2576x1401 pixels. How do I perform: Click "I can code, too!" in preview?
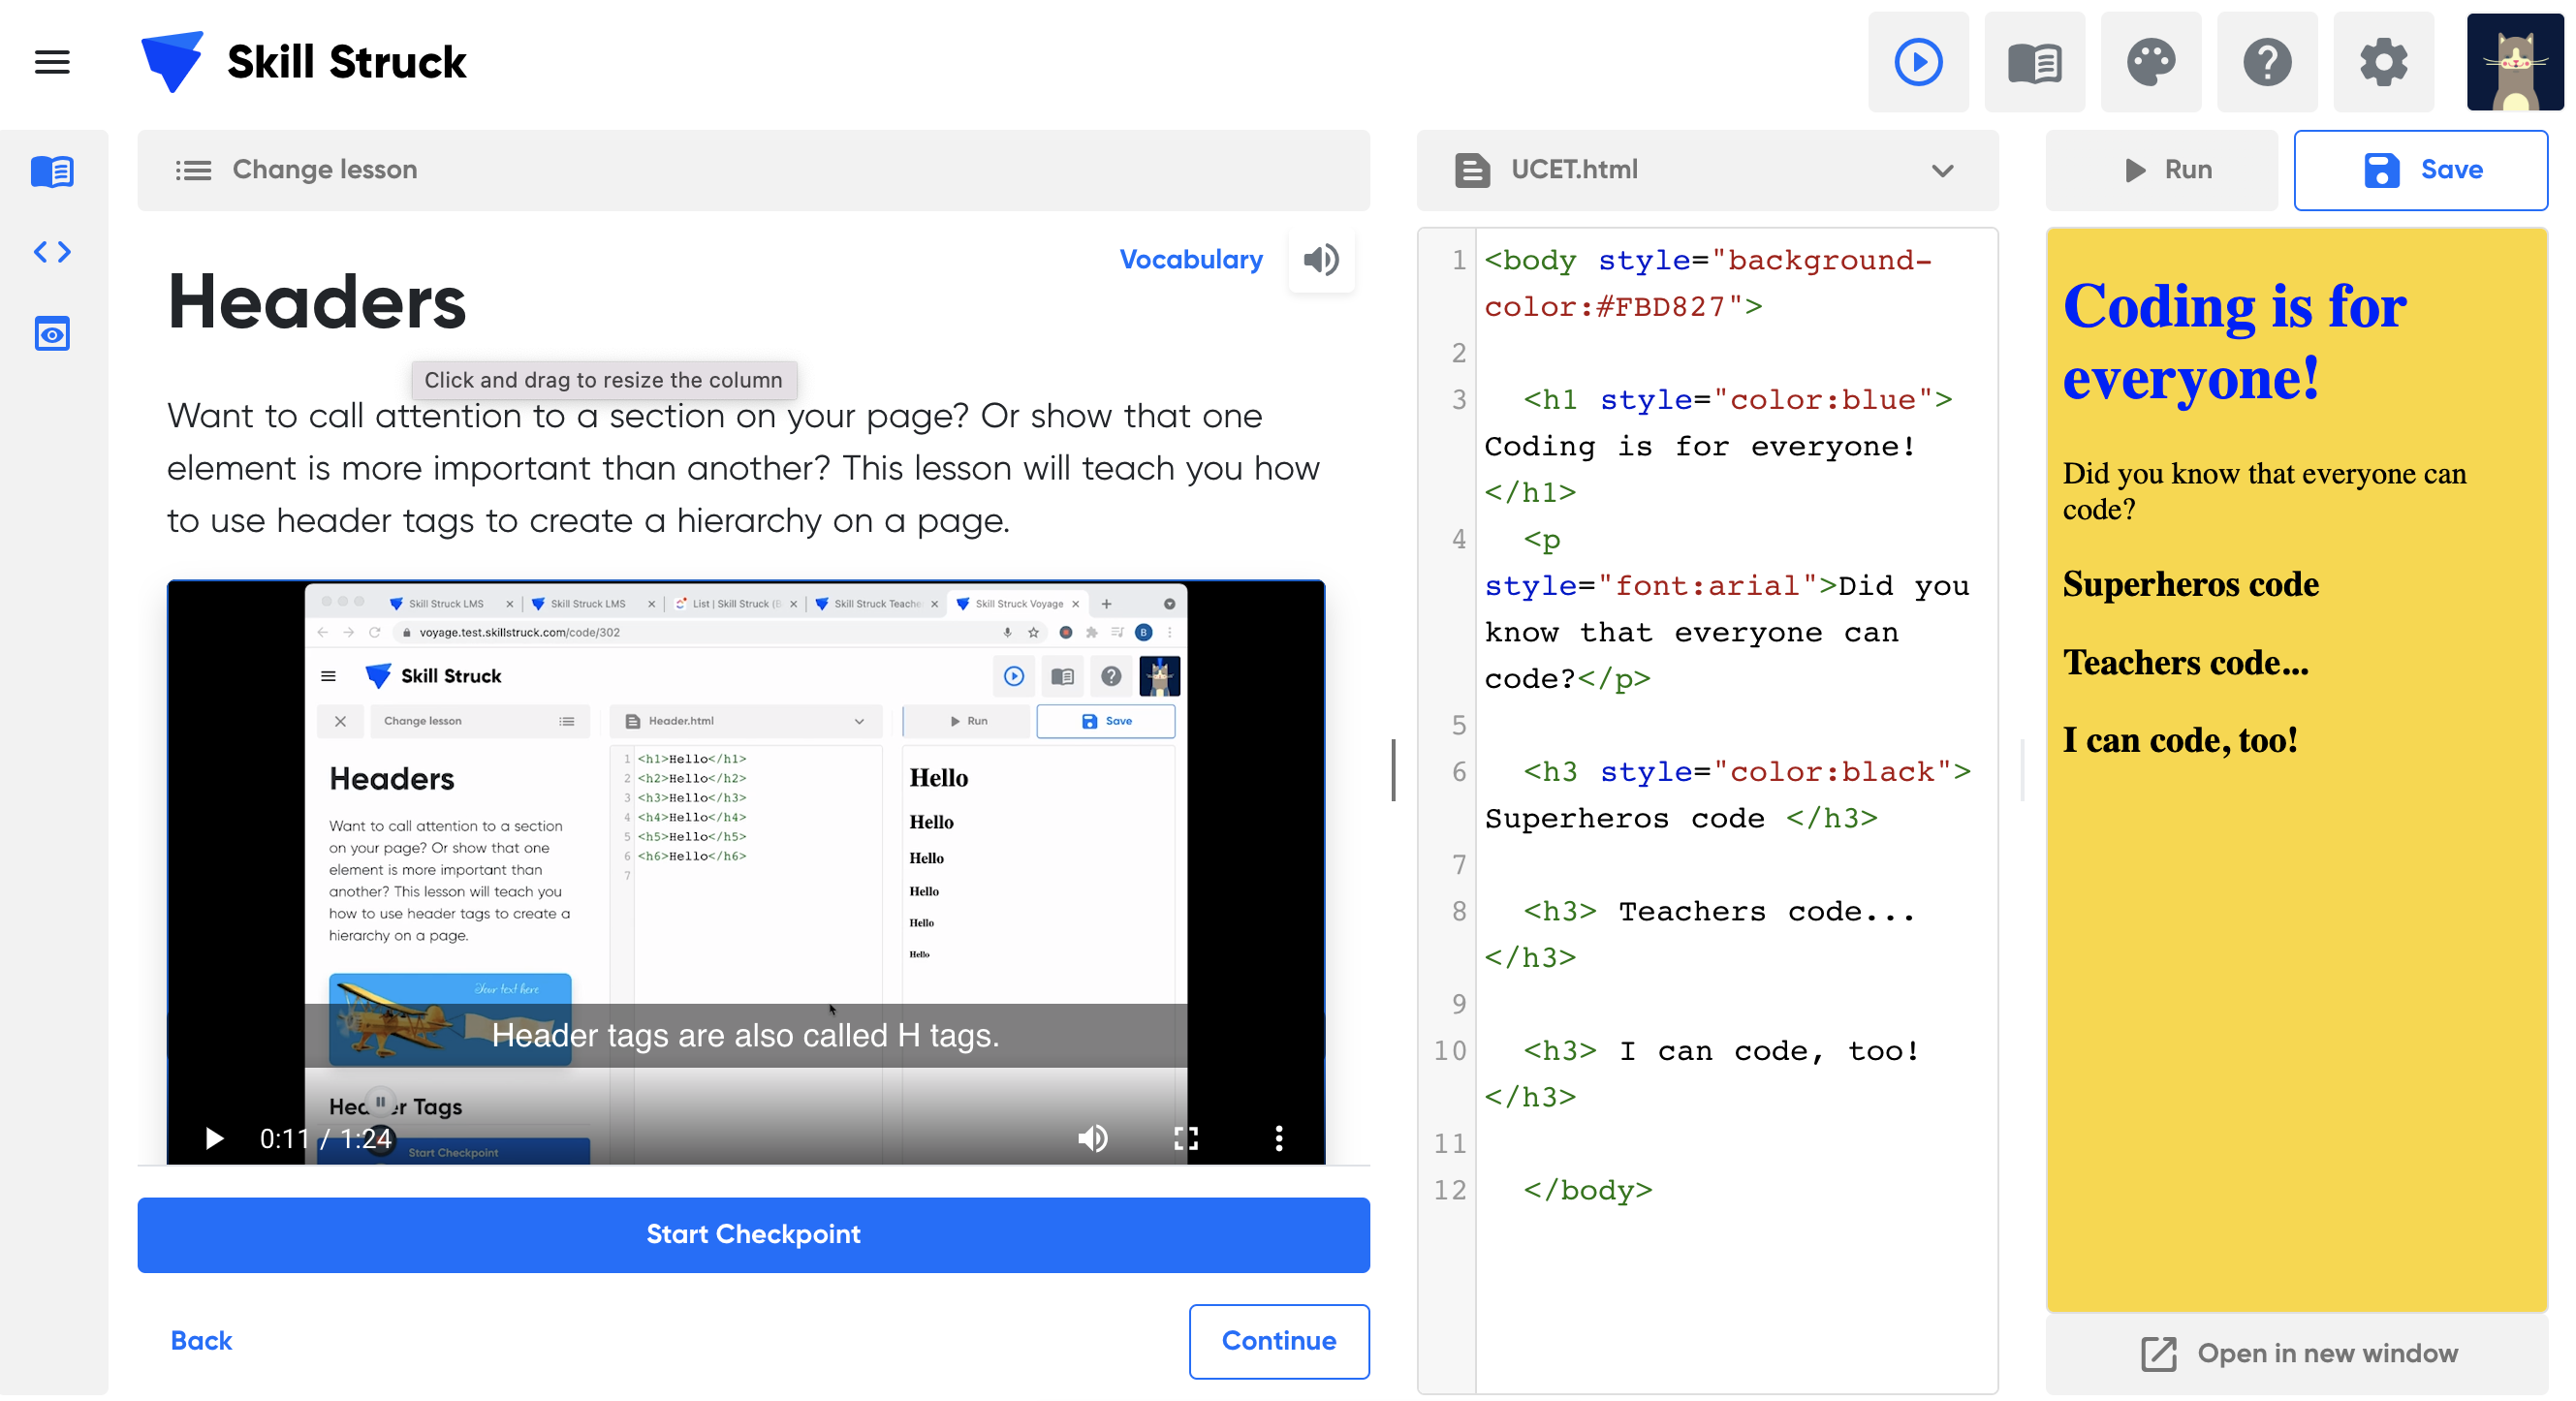coord(2179,740)
